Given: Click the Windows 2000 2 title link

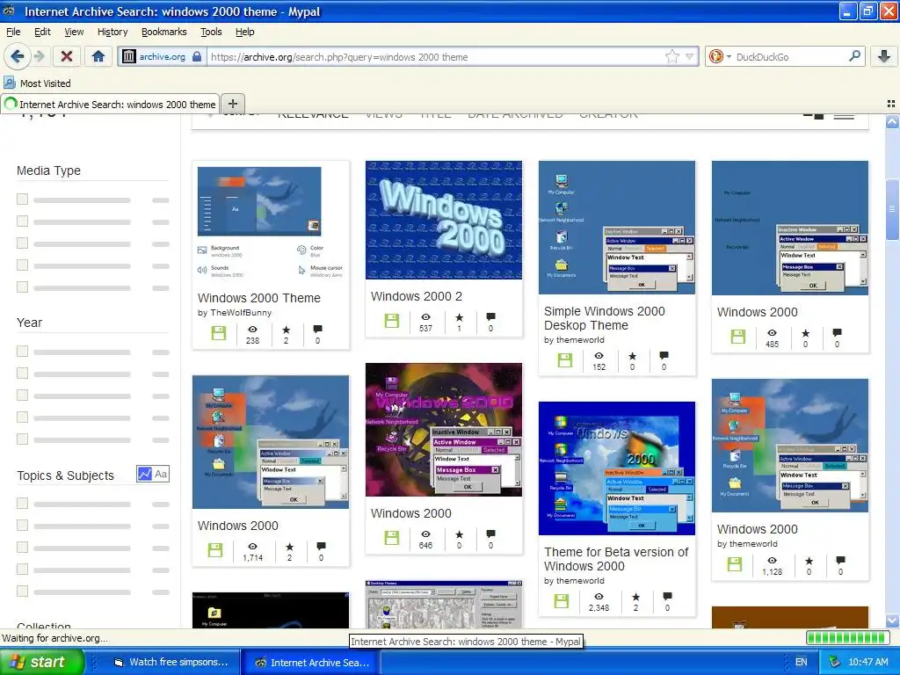Looking at the screenshot, I should (x=416, y=296).
